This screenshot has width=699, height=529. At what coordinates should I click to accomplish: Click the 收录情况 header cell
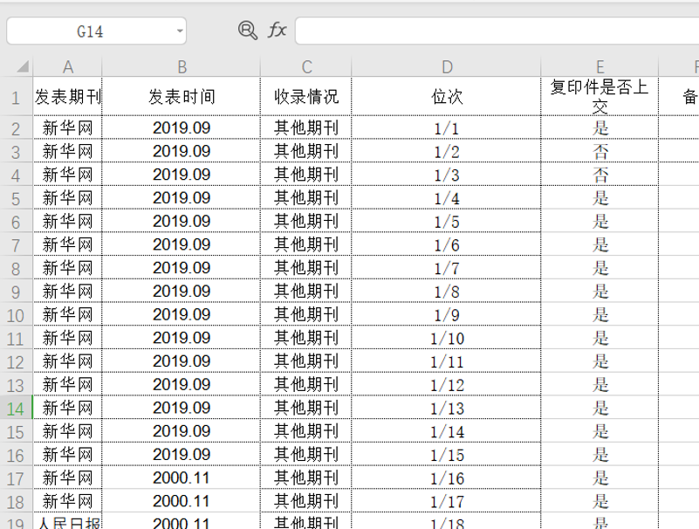tap(306, 97)
